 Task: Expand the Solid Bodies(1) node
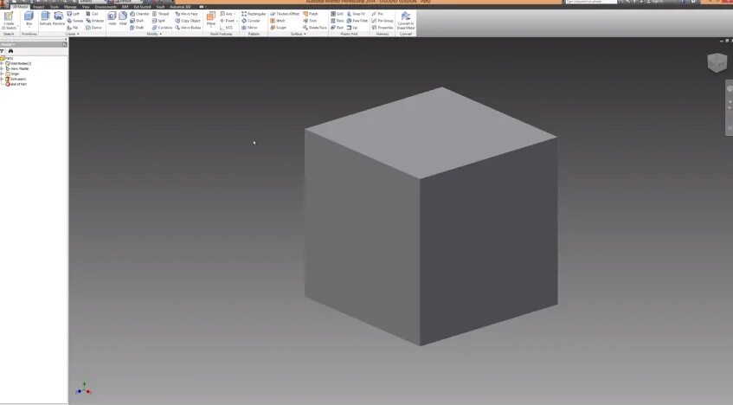coord(2,63)
